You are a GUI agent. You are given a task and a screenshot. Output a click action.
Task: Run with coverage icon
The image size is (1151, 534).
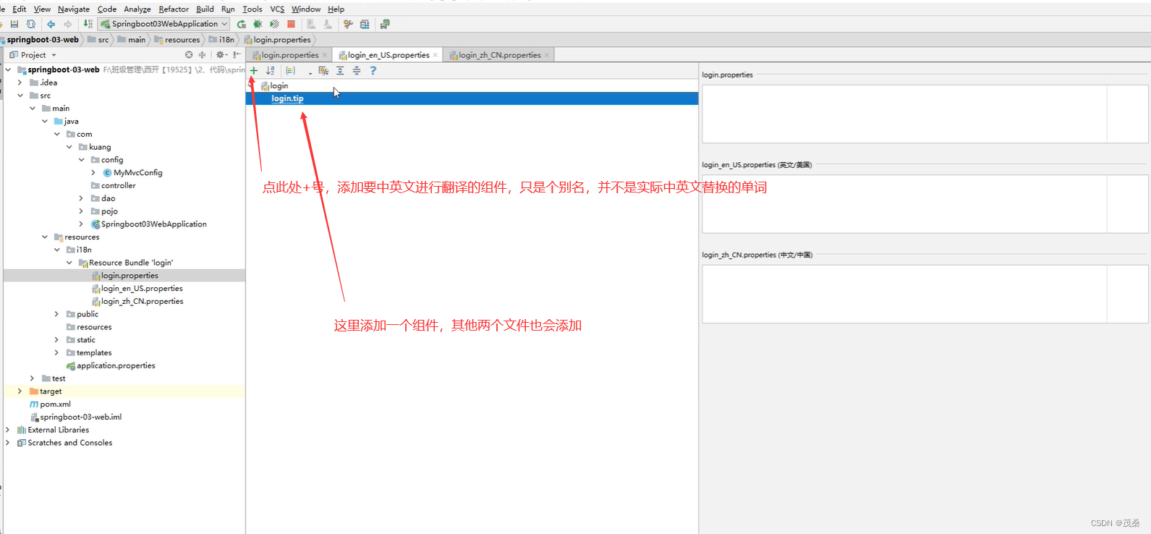point(274,24)
